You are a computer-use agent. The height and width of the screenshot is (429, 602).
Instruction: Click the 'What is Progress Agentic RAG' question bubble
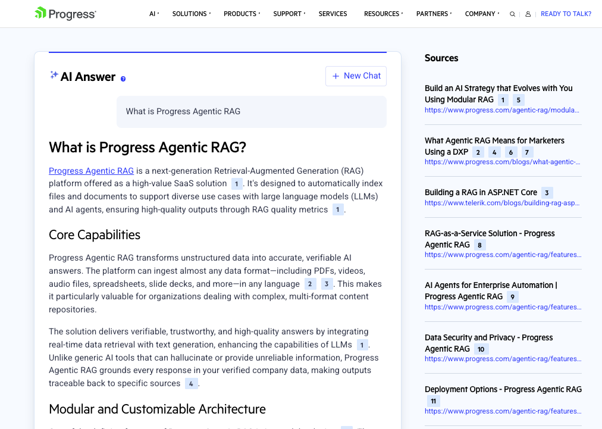(x=251, y=111)
